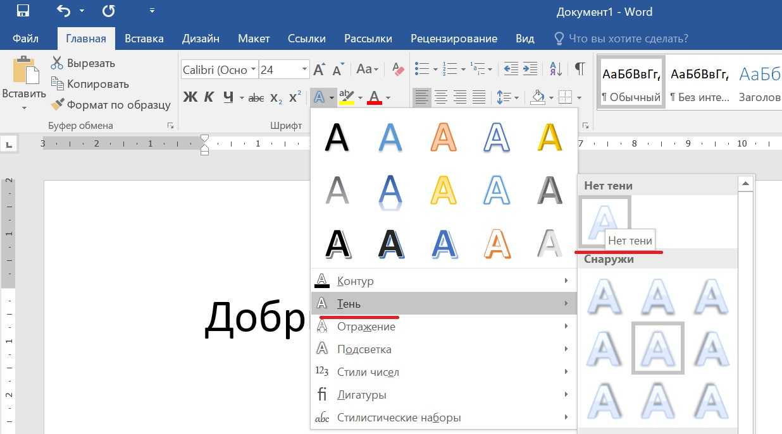Open the Файл tab

tap(25, 39)
